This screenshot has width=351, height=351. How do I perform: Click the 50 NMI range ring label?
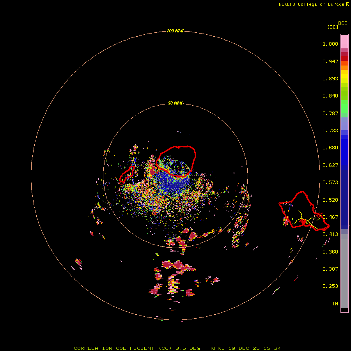click(x=175, y=103)
